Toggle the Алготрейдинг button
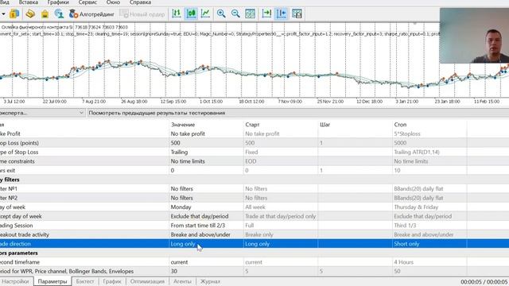The image size is (509, 286). (92, 14)
